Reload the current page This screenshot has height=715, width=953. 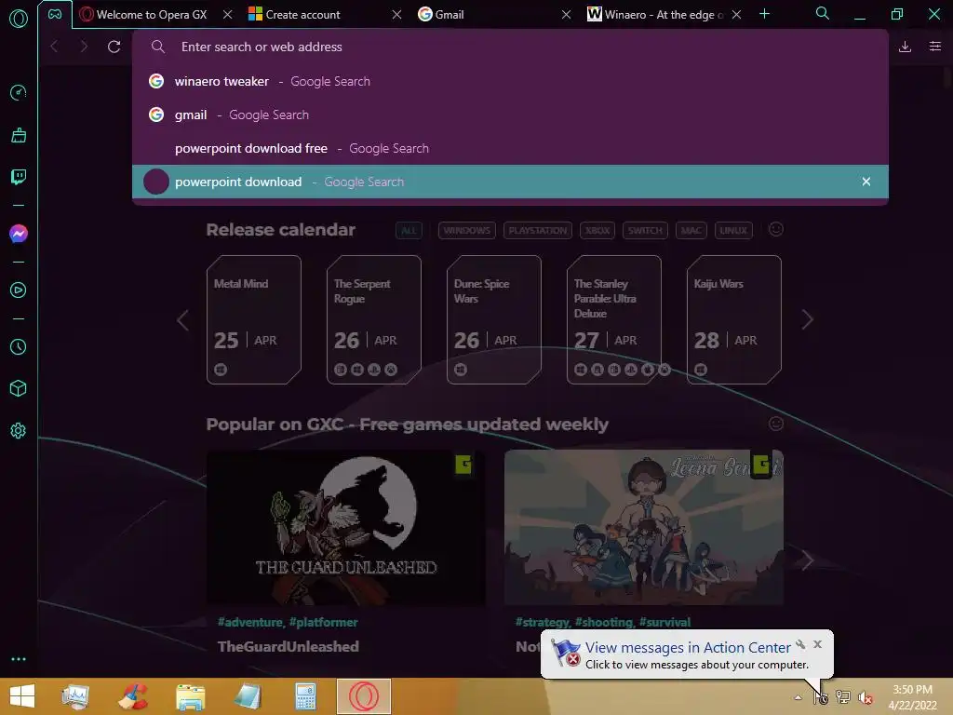pyautogui.click(x=114, y=47)
